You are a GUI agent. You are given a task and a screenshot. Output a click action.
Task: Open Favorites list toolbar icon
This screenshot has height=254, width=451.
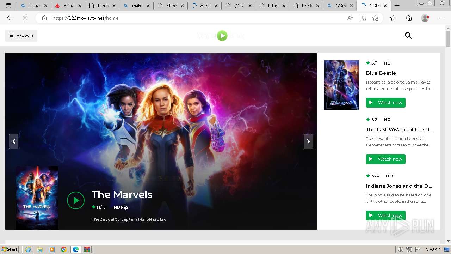393,18
